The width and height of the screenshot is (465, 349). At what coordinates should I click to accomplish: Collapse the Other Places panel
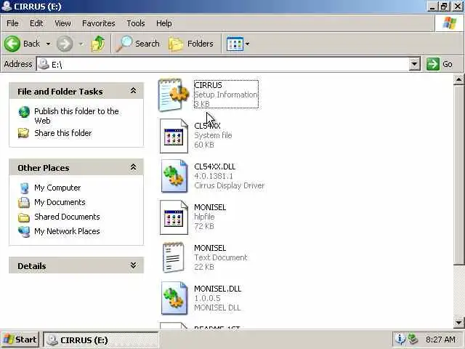click(x=134, y=167)
